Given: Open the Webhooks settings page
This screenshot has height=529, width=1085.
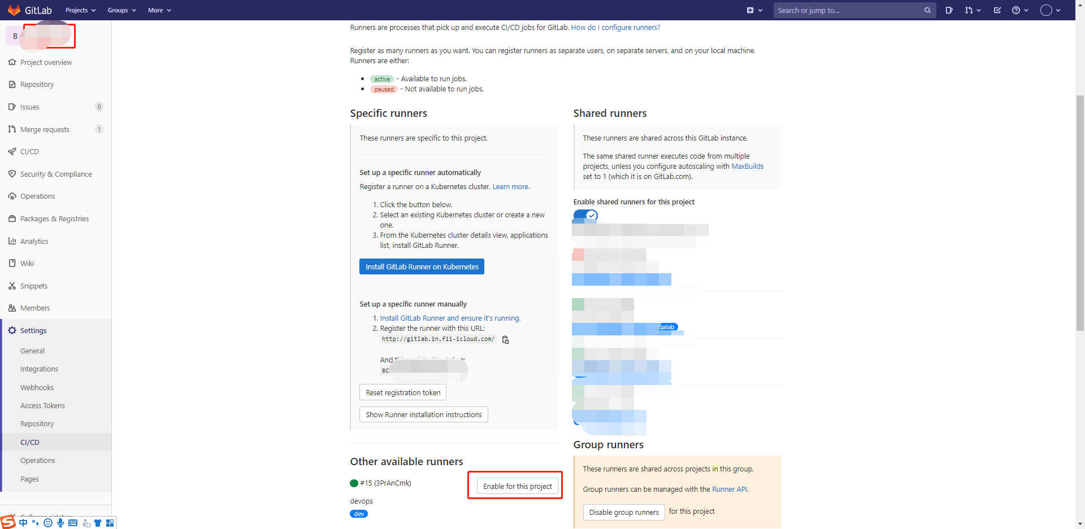Looking at the screenshot, I should click(x=37, y=387).
